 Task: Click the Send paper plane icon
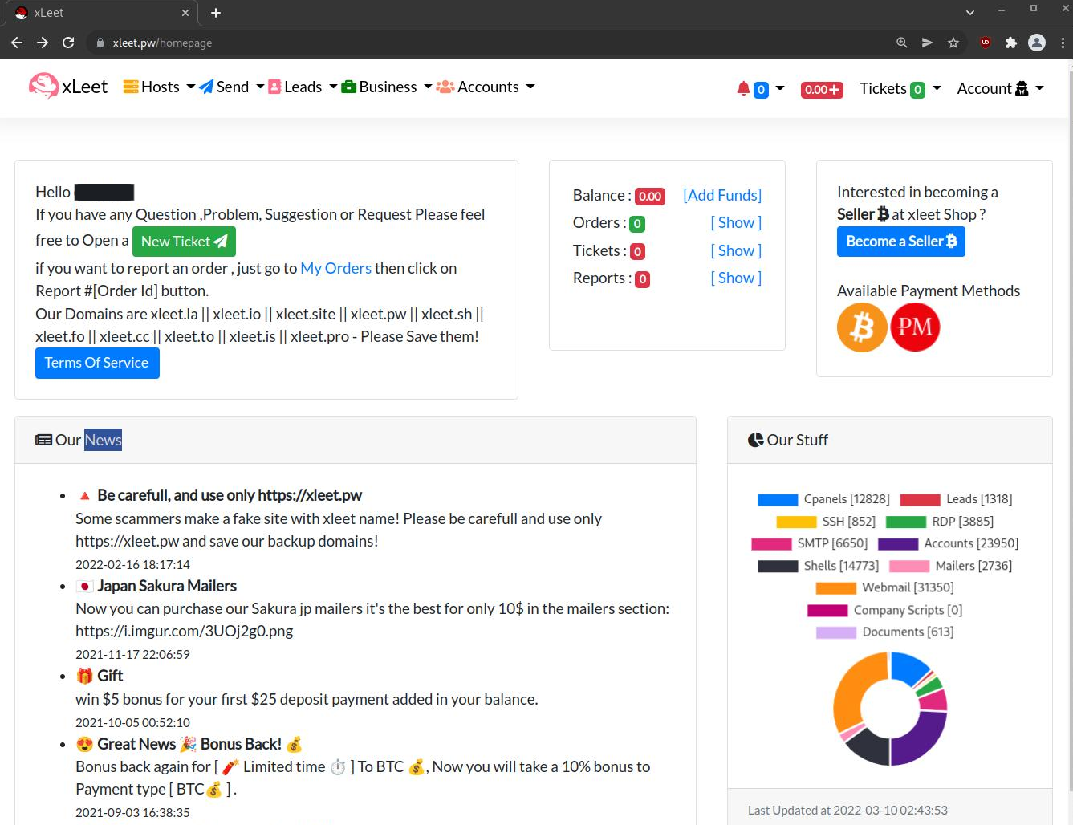(206, 87)
